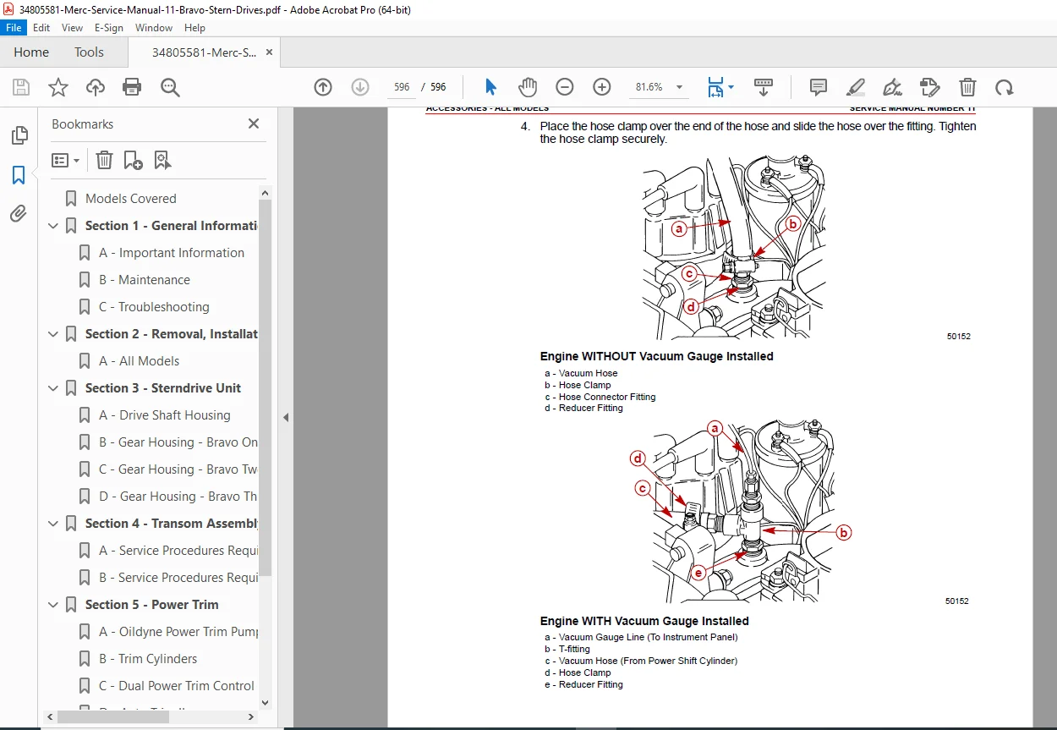This screenshot has height=730, width=1057.
Task: Delete selected bookmark trash icon
Action: [x=103, y=160]
